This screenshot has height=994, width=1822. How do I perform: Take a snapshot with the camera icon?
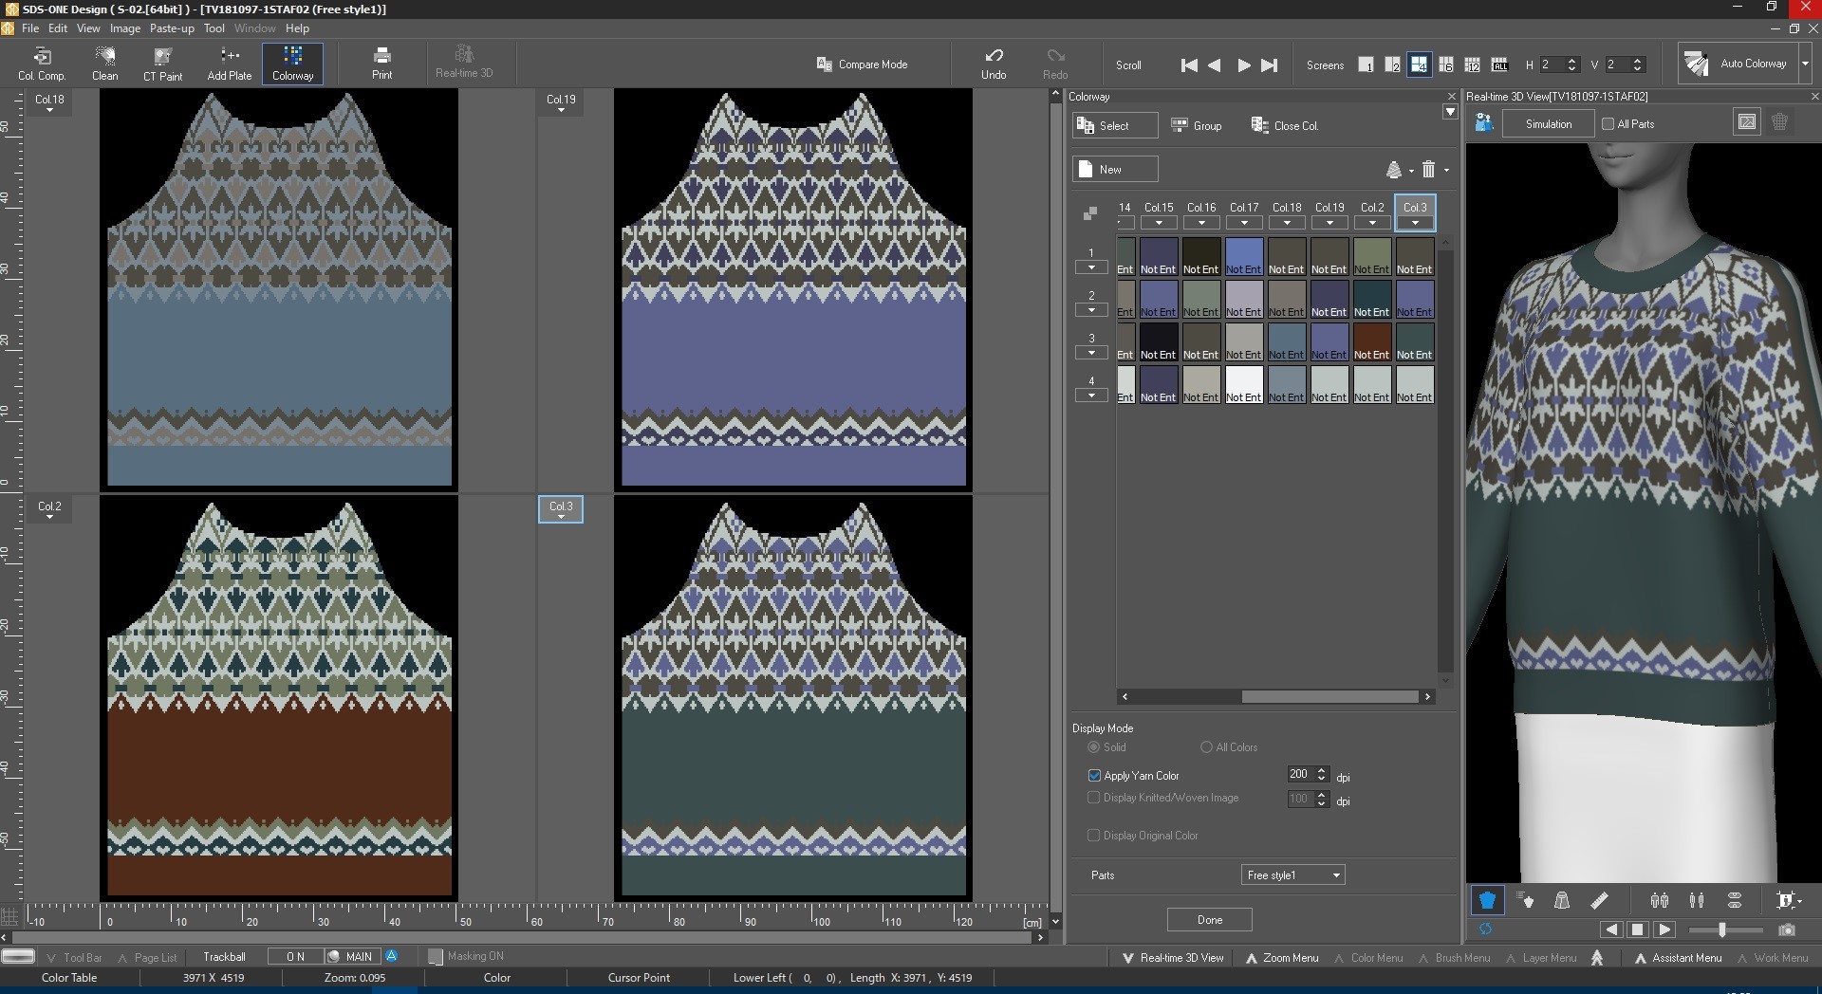[x=1788, y=930]
